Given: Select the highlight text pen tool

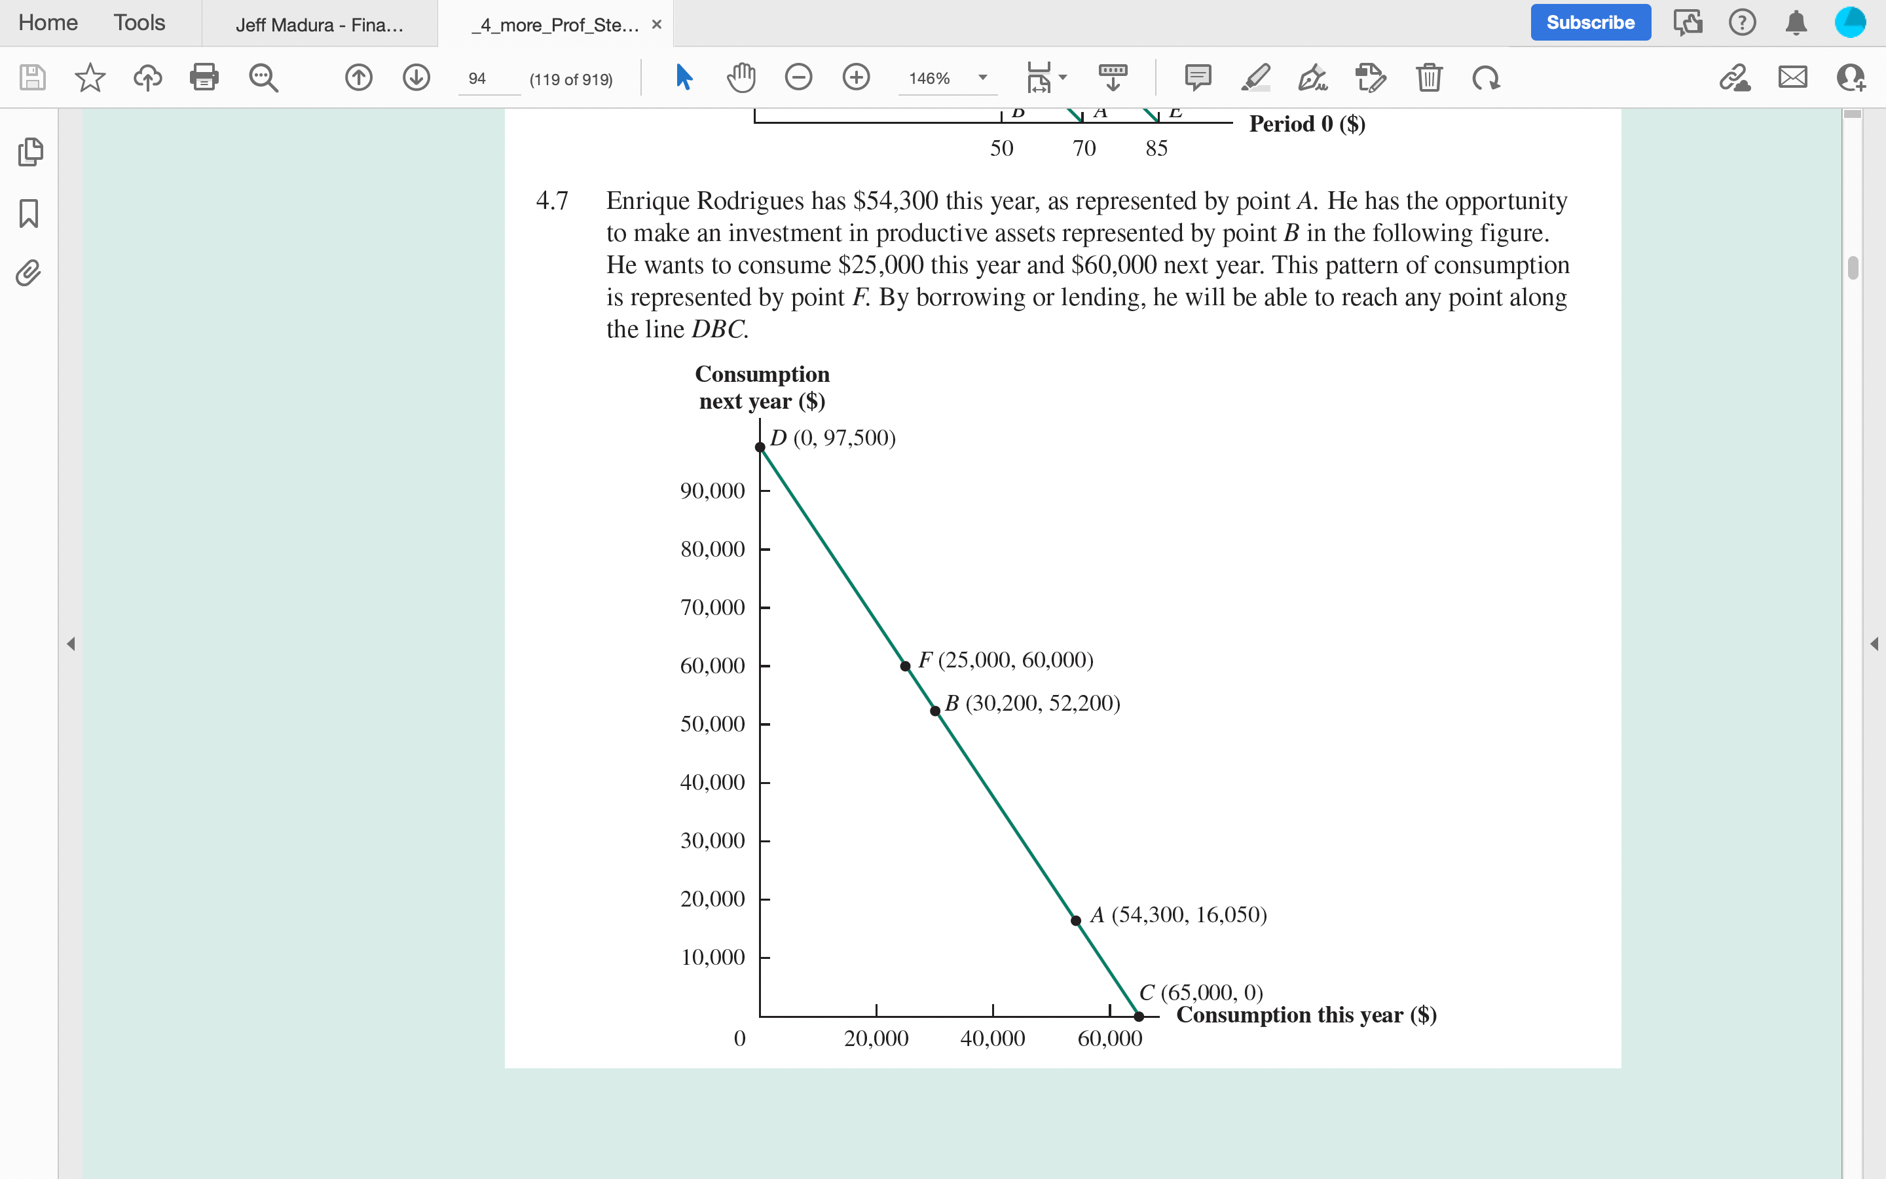Looking at the screenshot, I should [x=1255, y=77].
